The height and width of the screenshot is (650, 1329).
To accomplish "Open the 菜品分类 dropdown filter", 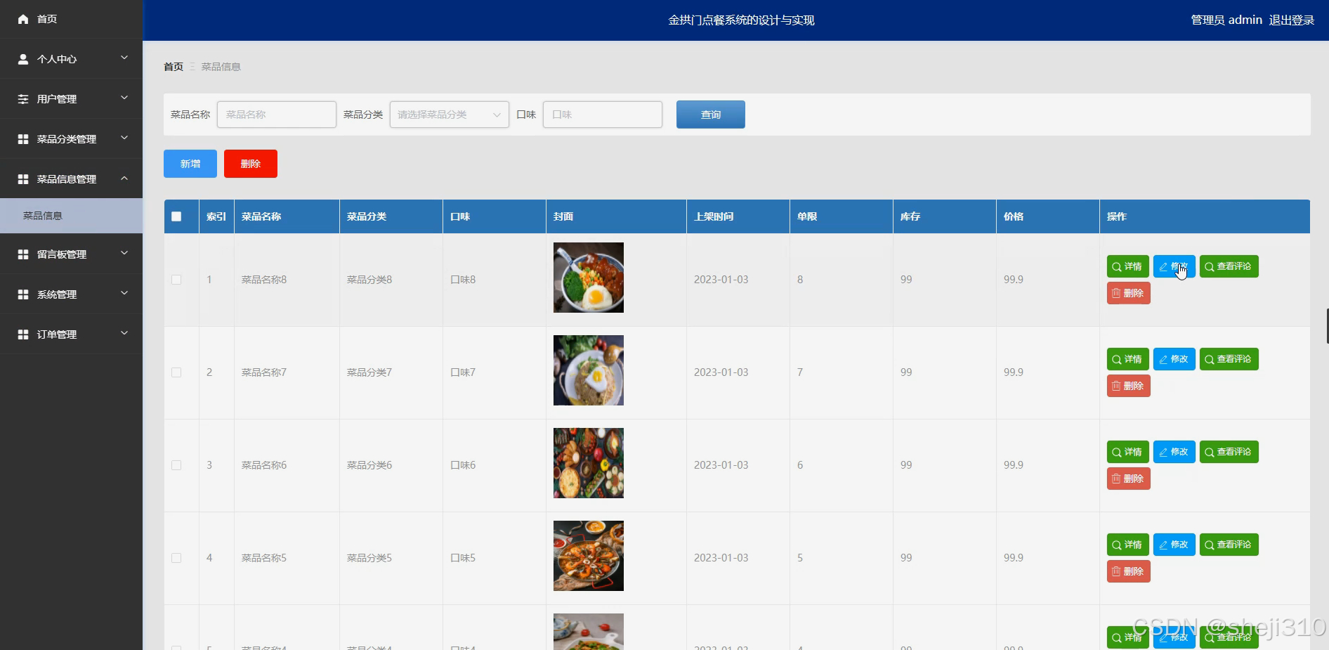I will click(x=449, y=115).
